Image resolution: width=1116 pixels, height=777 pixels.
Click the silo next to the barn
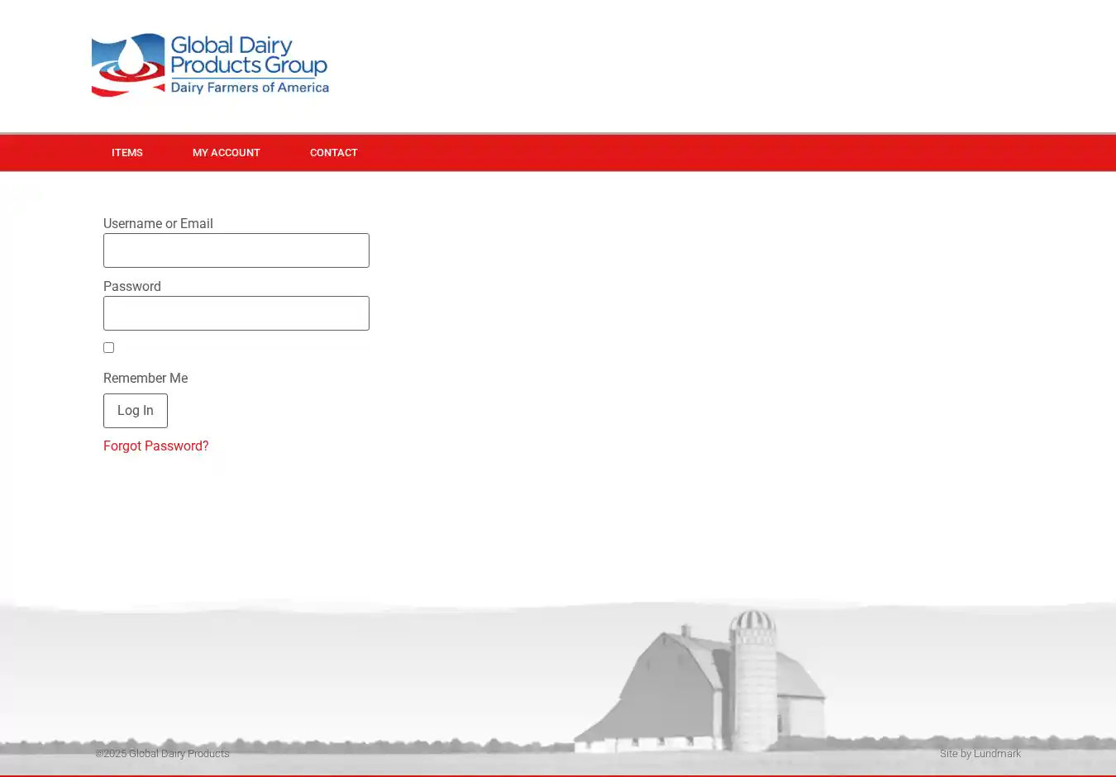tap(753, 678)
